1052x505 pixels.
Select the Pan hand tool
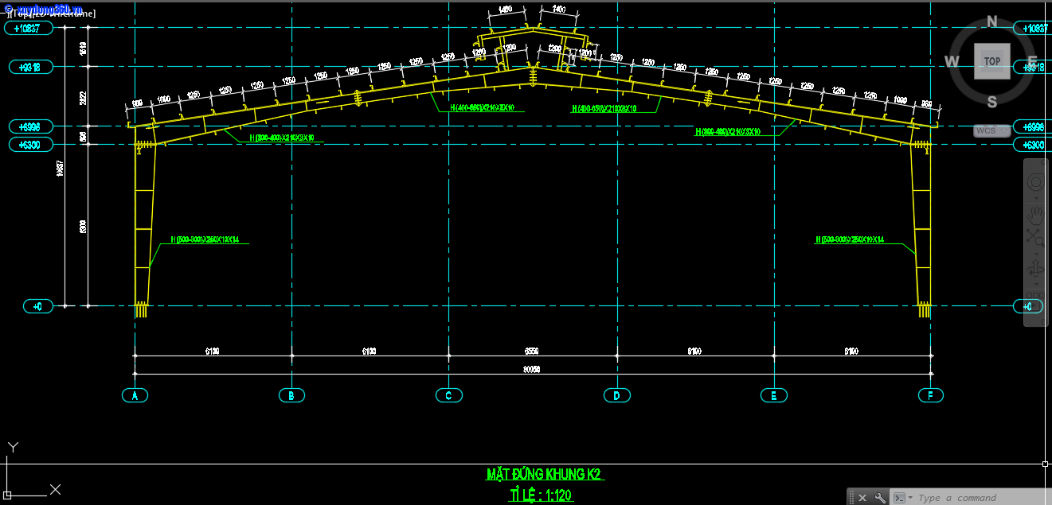click(1035, 212)
